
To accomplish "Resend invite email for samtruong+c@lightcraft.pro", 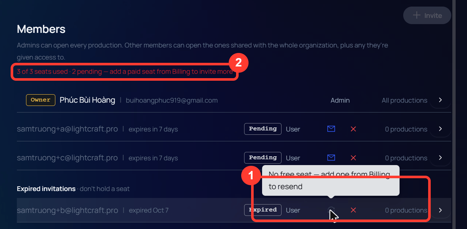I will (x=331, y=158).
